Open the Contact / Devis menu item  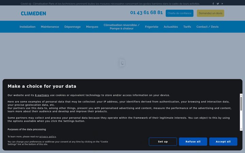(207, 27)
